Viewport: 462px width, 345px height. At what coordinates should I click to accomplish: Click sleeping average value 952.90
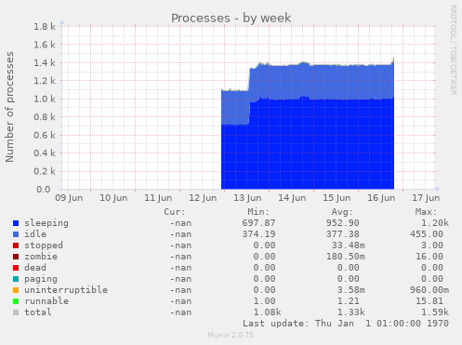pyautogui.click(x=342, y=223)
